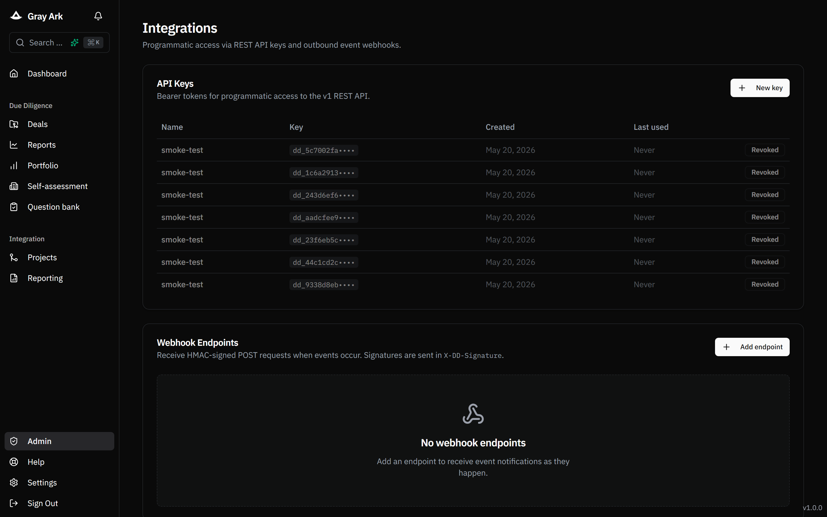Click the Portfolio bar chart icon
The image size is (827, 517).
14,165
